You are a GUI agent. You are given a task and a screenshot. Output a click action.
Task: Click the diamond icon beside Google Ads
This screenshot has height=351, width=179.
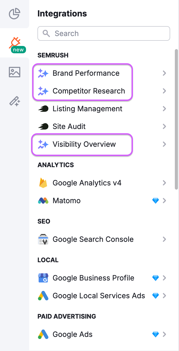[x=156, y=334]
